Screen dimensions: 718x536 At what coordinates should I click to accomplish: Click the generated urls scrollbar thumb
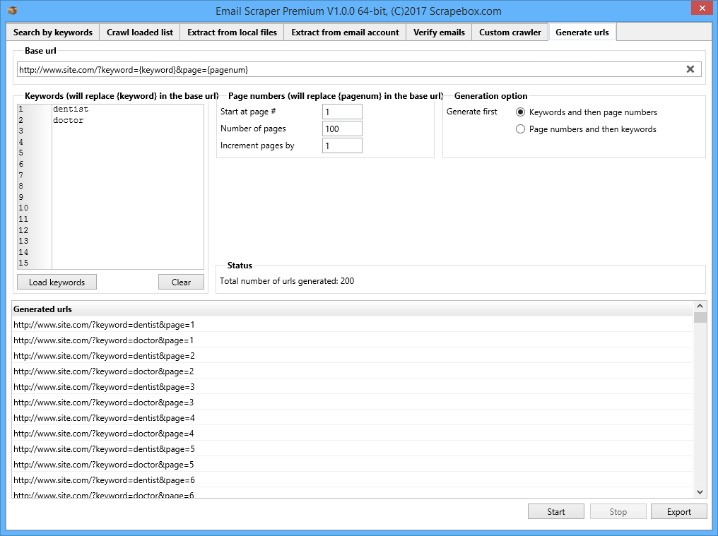[700, 317]
